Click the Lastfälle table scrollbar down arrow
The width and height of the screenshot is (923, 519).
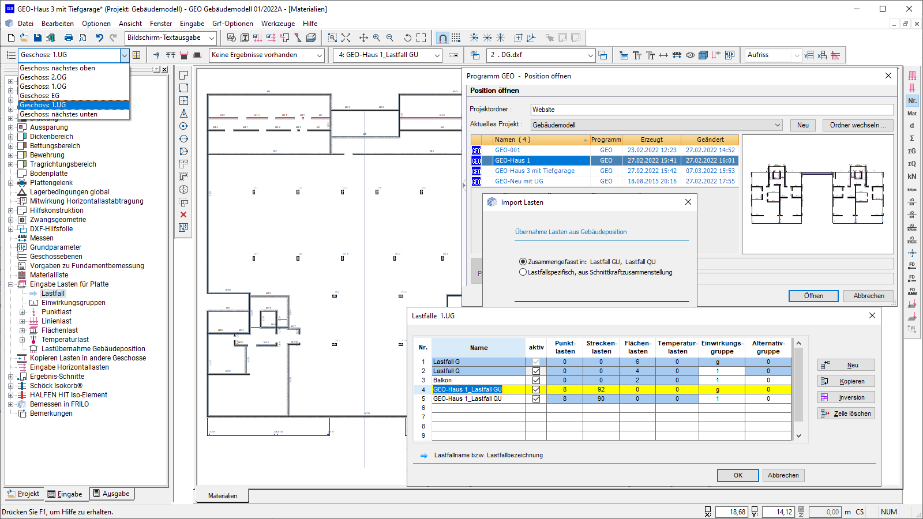799,436
